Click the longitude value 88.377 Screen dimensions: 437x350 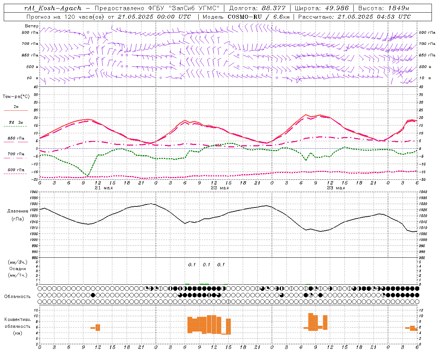pyautogui.click(x=274, y=8)
